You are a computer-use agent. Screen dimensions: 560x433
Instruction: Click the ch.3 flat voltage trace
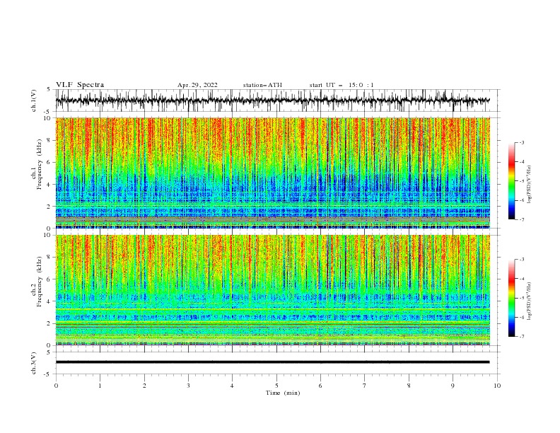pos(272,362)
